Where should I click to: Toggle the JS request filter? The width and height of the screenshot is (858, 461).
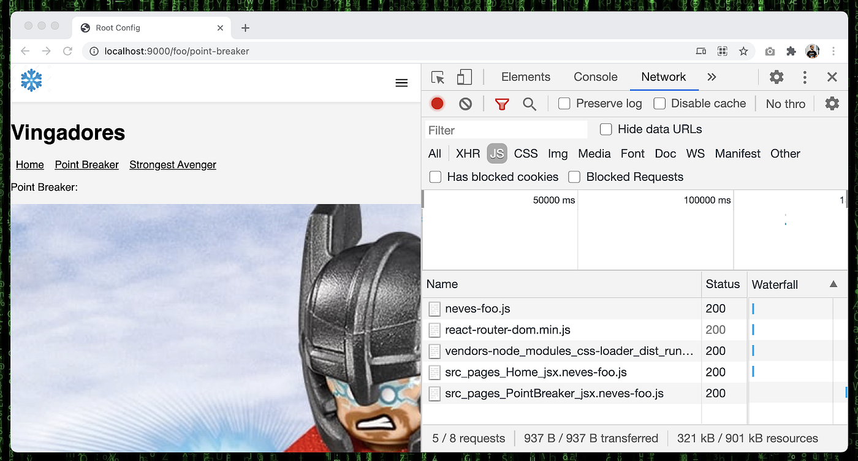click(x=497, y=154)
